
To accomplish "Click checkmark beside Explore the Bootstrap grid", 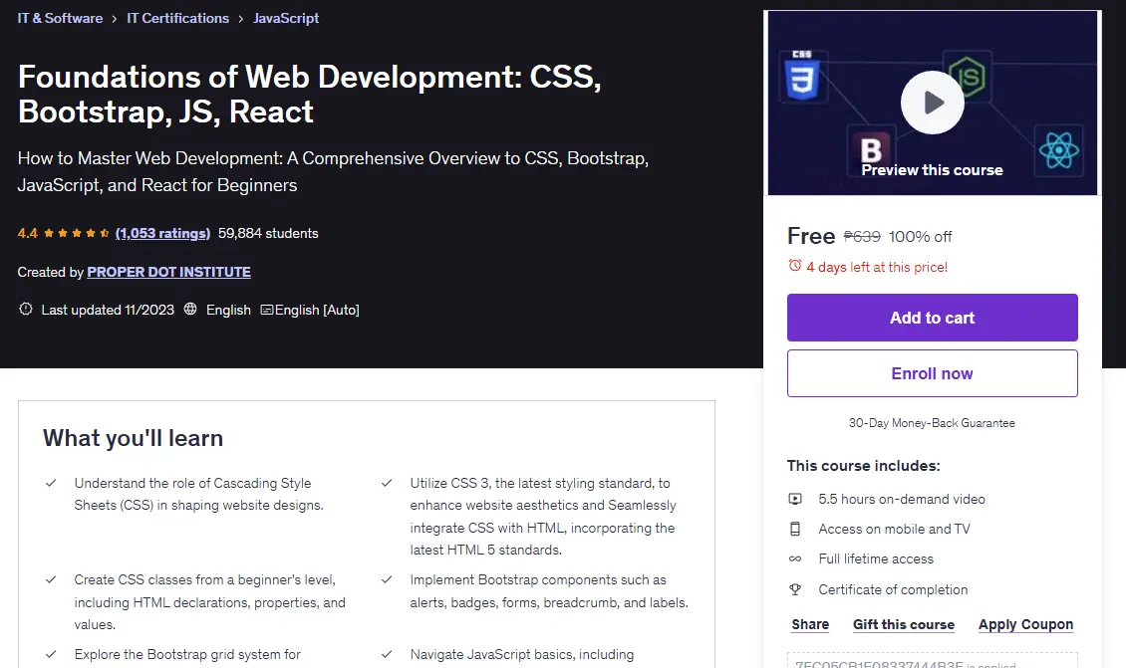I will pos(51,654).
